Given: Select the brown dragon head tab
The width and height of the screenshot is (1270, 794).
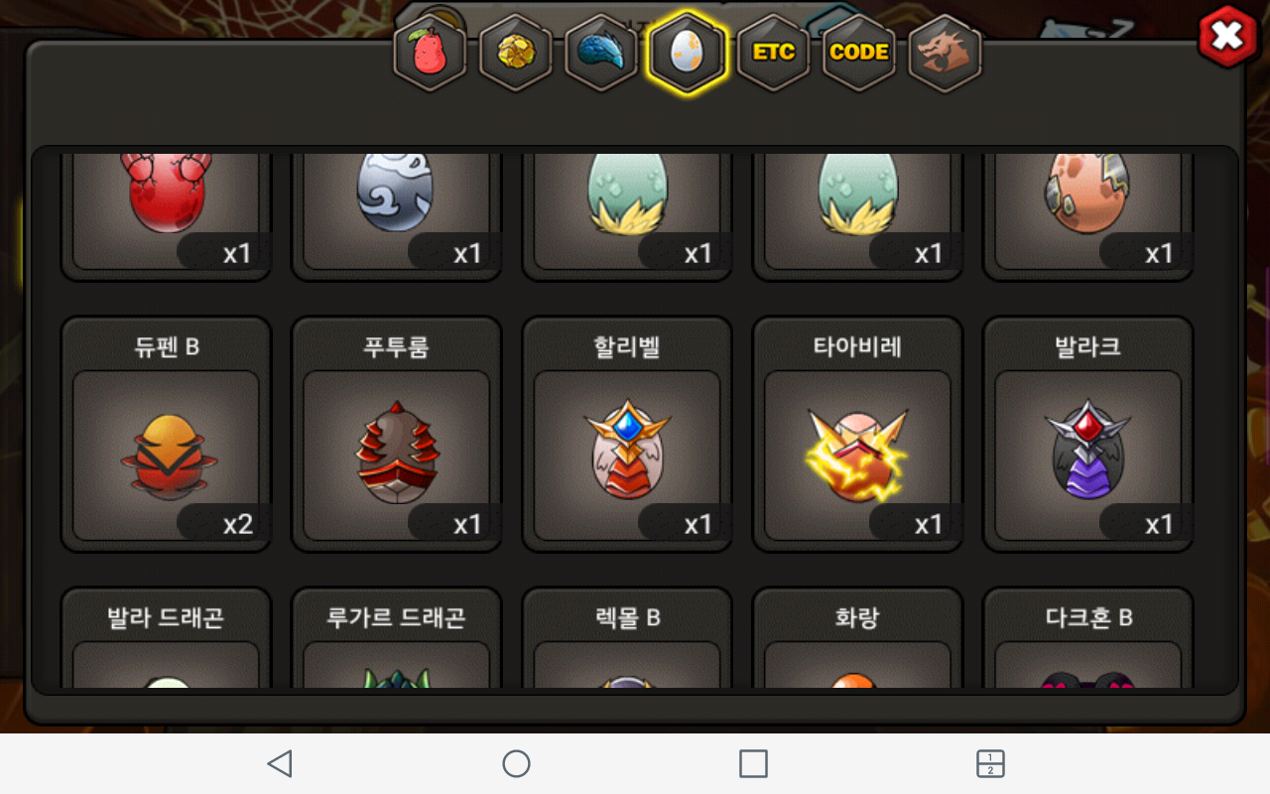Looking at the screenshot, I should (945, 53).
